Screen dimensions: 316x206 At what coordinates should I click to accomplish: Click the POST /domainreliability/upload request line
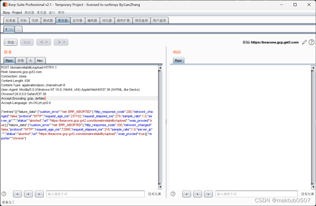click(x=29, y=68)
